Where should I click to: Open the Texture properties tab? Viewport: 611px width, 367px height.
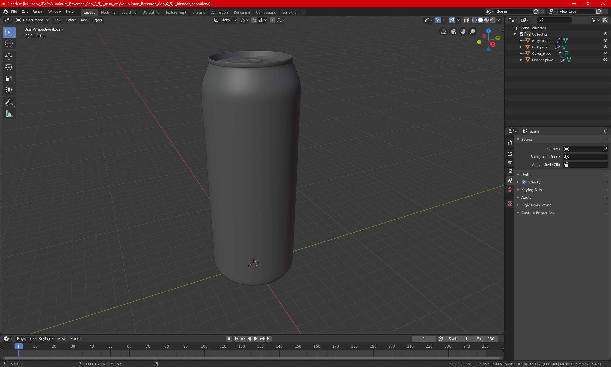[x=510, y=204]
